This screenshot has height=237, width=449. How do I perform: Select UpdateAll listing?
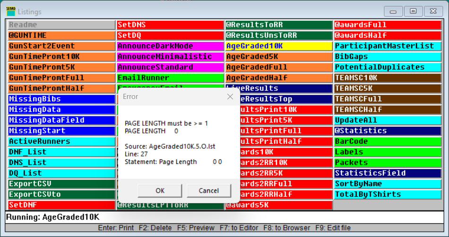tap(388, 120)
